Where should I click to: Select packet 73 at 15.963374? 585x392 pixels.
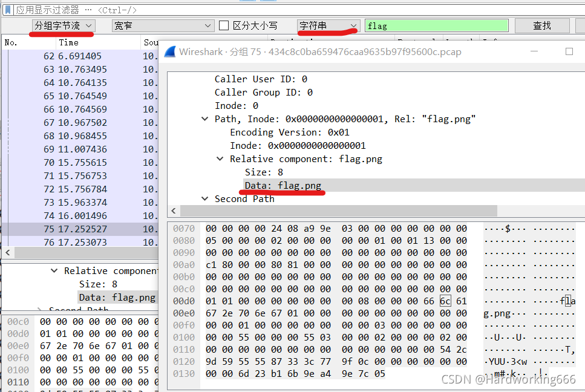[80, 203]
